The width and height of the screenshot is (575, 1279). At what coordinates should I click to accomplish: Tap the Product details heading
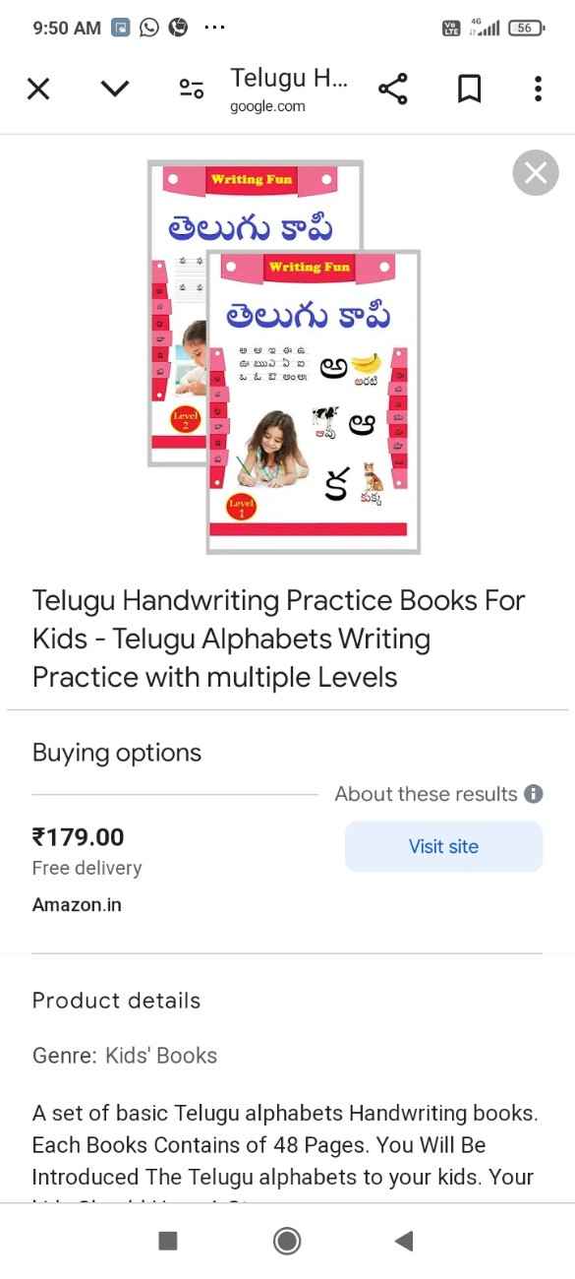tap(116, 1001)
